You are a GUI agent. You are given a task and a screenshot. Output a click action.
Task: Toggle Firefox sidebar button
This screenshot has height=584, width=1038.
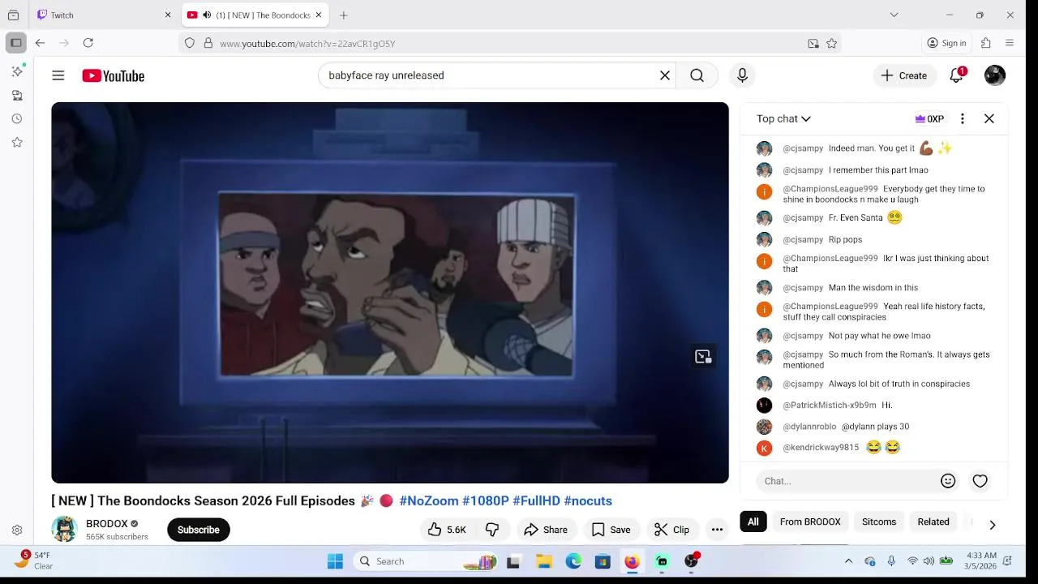[x=15, y=43]
